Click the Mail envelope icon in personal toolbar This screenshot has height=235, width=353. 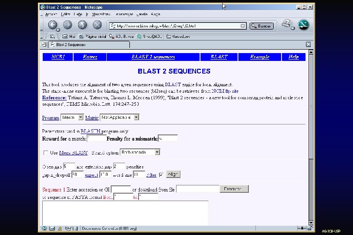(65, 37)
